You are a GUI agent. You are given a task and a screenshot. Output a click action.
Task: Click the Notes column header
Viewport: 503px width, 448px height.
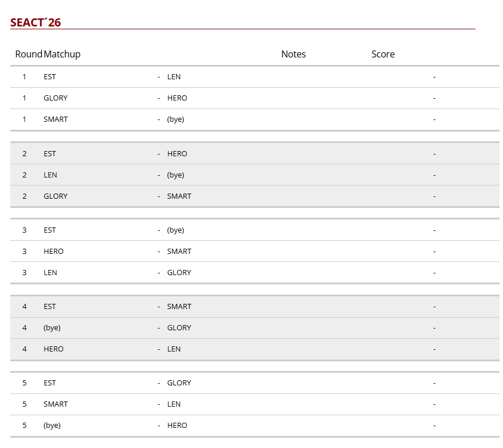(x=294, y=54)
